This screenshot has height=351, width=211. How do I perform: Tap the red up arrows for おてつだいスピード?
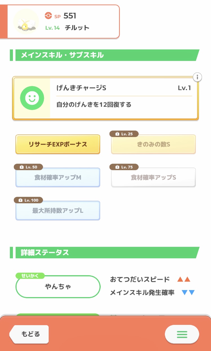pos(184,279)
